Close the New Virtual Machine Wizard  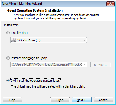[x=110, y=4]
